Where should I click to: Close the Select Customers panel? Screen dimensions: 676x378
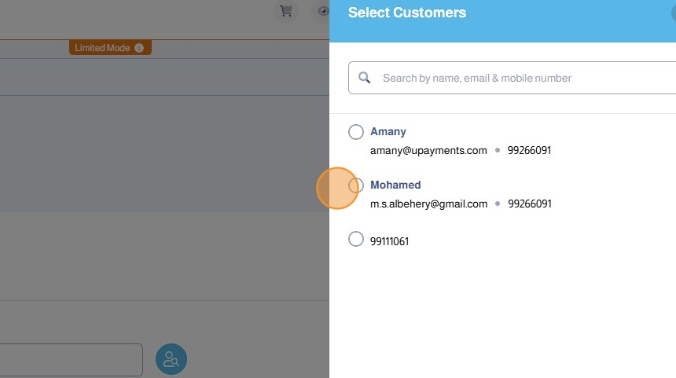click(672, 13)
